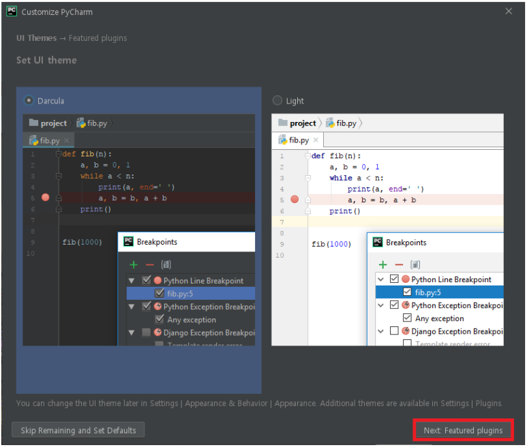
Task: Click Featured plugins breadcrumb step
Action: (x=97, y=38)
